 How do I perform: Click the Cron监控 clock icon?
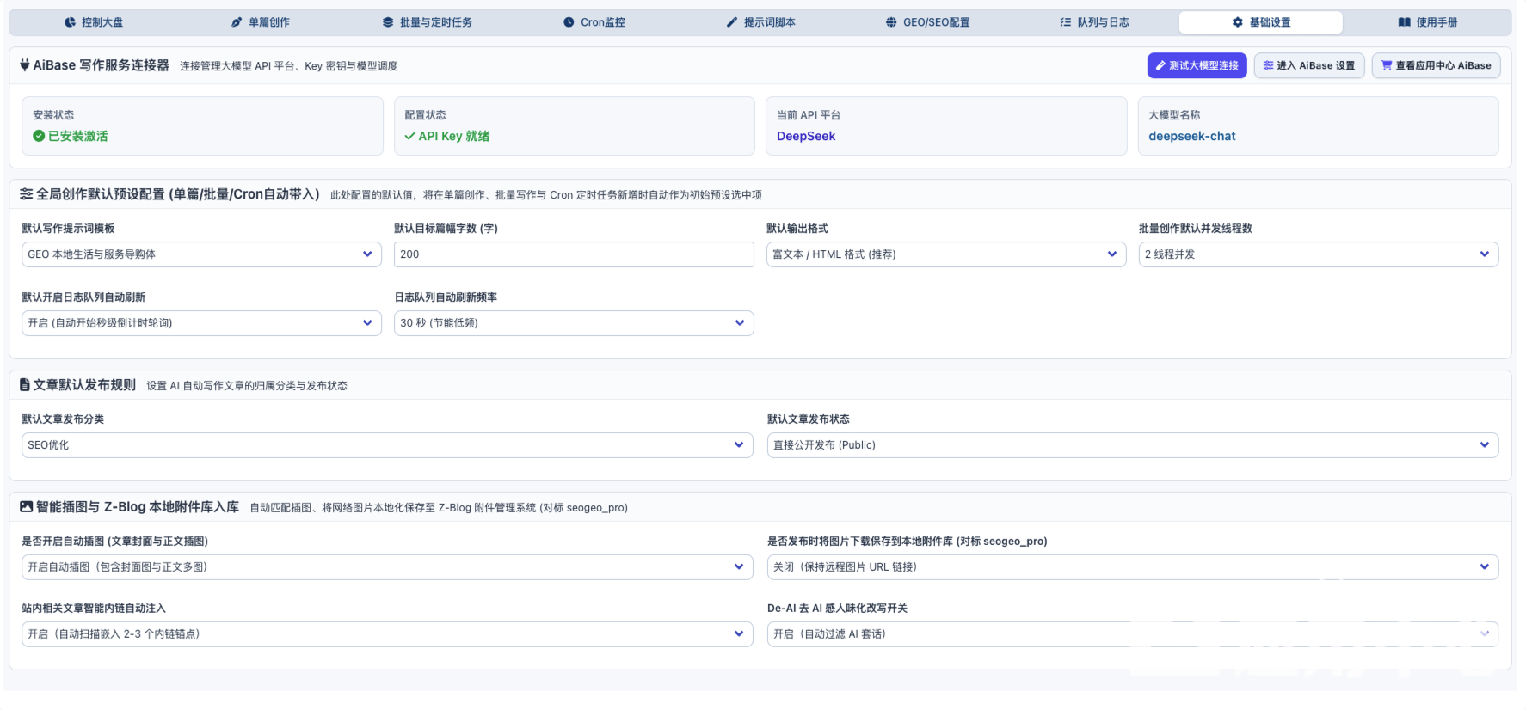tap(569, 22)
